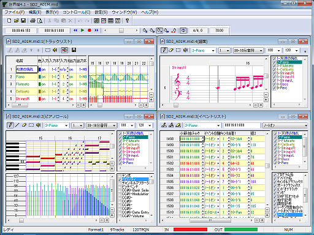
Task: Select the Line tool in piano roll window
Action: tap(17, 125)
